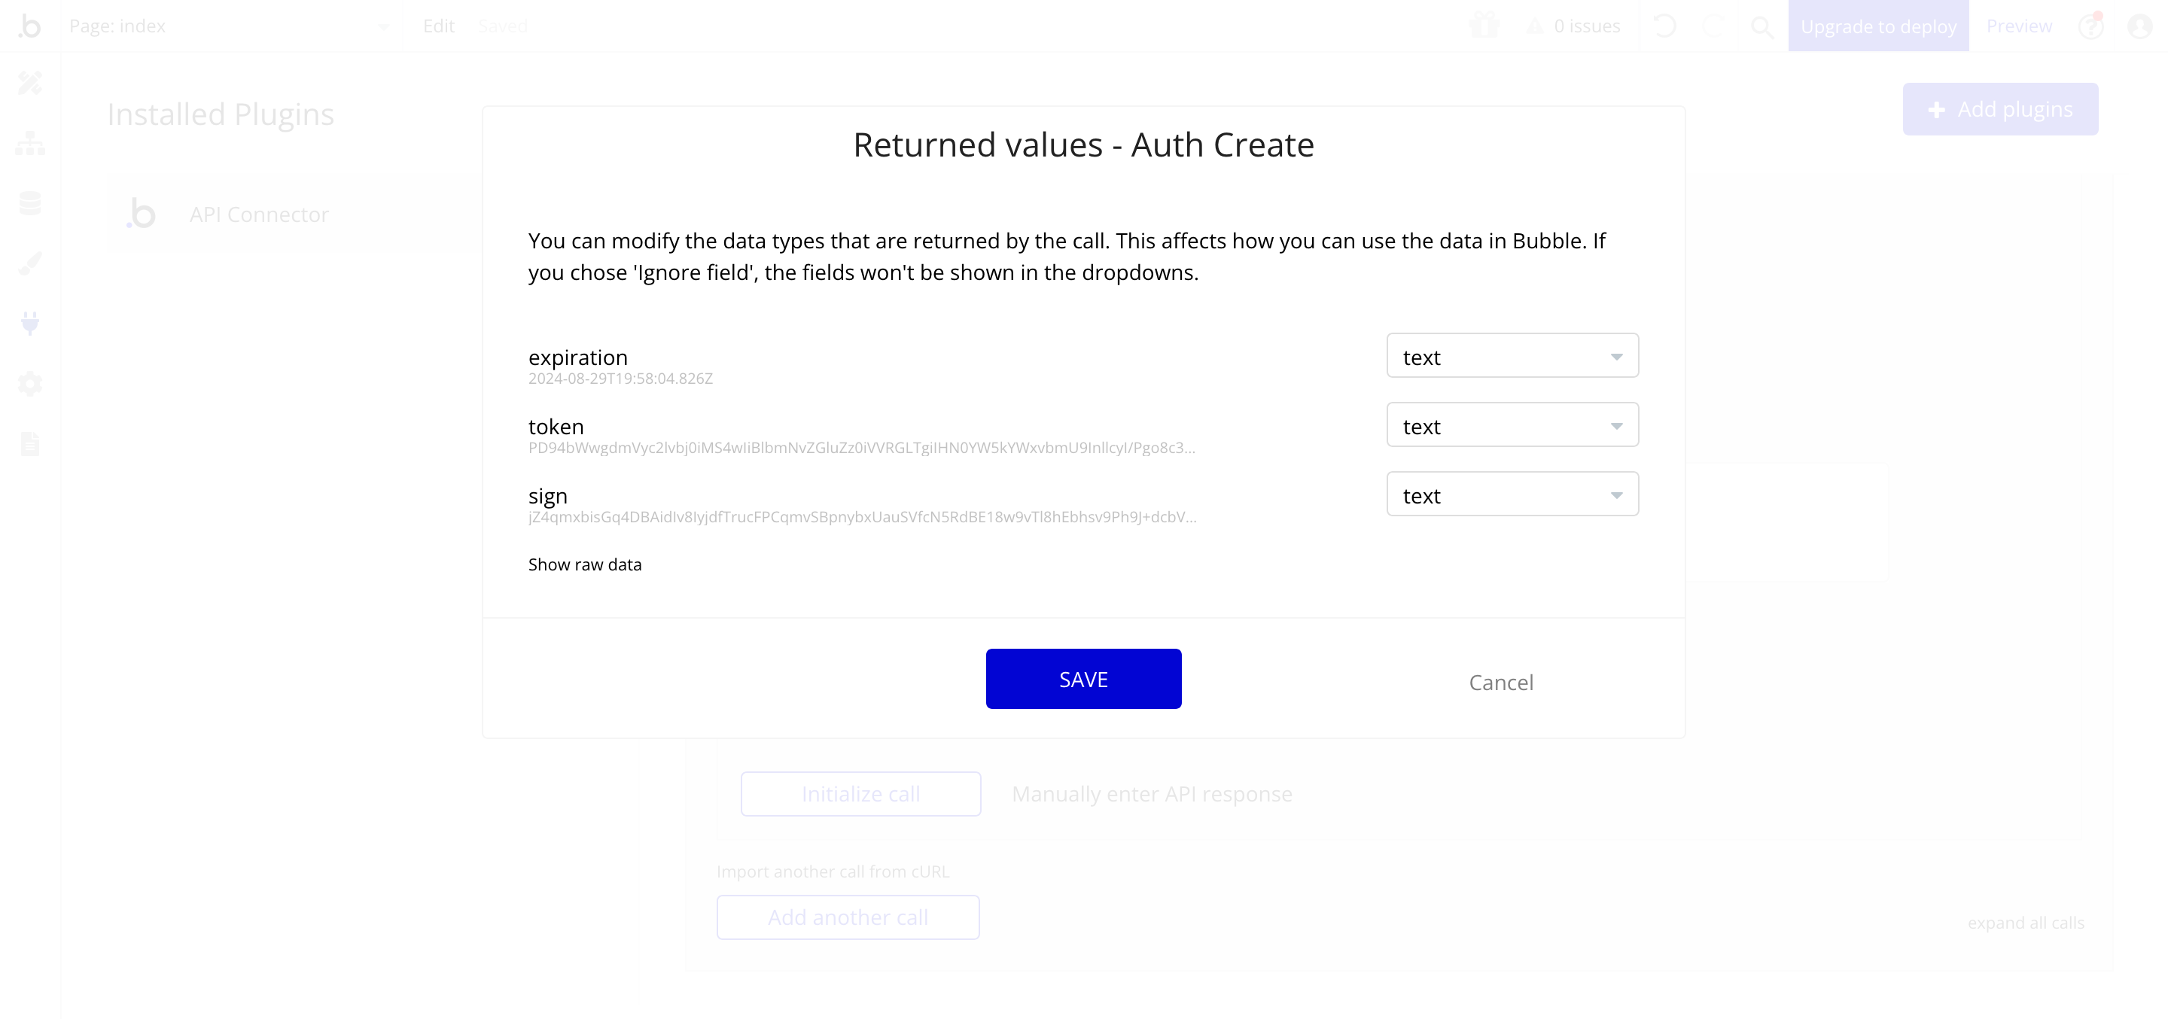The height and width of the screenshot is (1019, 2168).
Task: Click Show raw data link
Action: pos(585,564)
